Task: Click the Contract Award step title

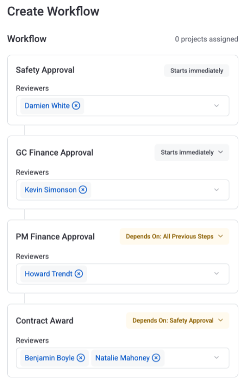Action: coord(44,321)
